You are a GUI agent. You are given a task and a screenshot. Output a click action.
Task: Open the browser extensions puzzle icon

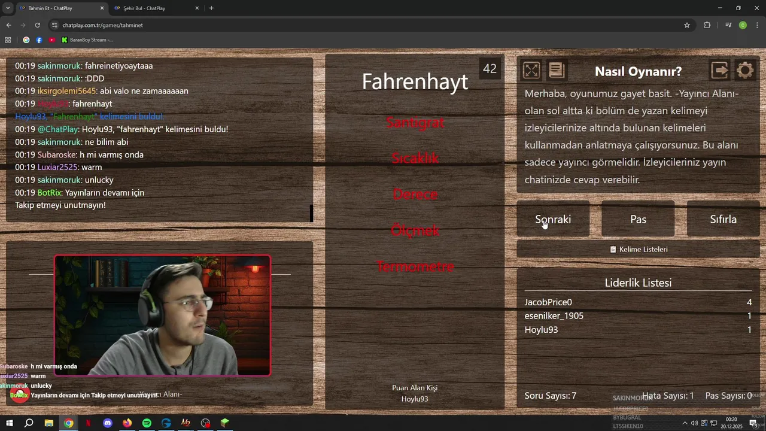(x=707, y=25)
